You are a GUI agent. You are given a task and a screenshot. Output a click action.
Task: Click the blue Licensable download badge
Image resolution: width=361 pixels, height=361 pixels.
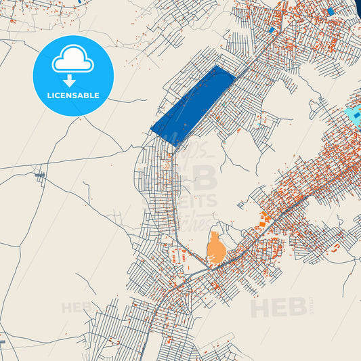(73, 76)
